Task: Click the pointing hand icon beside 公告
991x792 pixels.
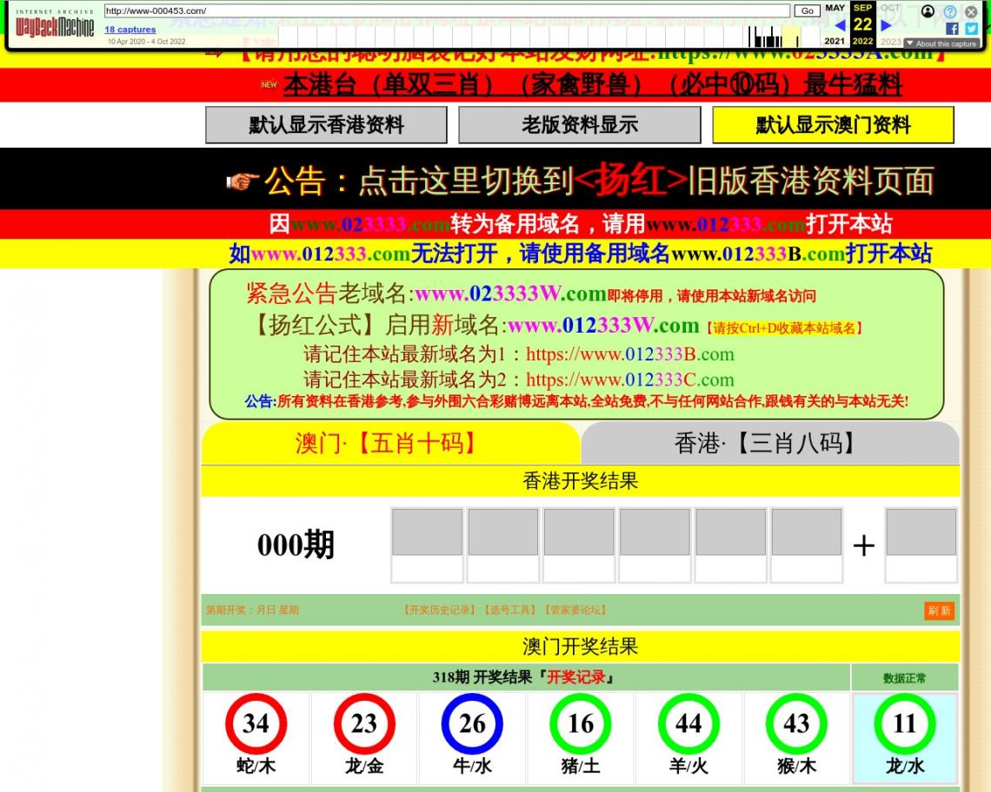Action: tap(243, 181)
